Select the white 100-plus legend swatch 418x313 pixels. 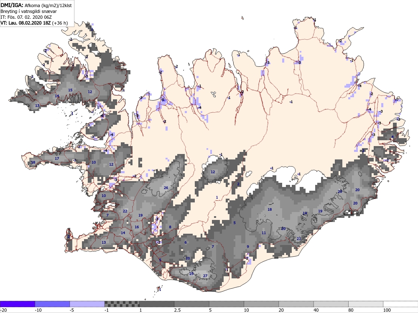pyautogui.click(x=401, y=304)
